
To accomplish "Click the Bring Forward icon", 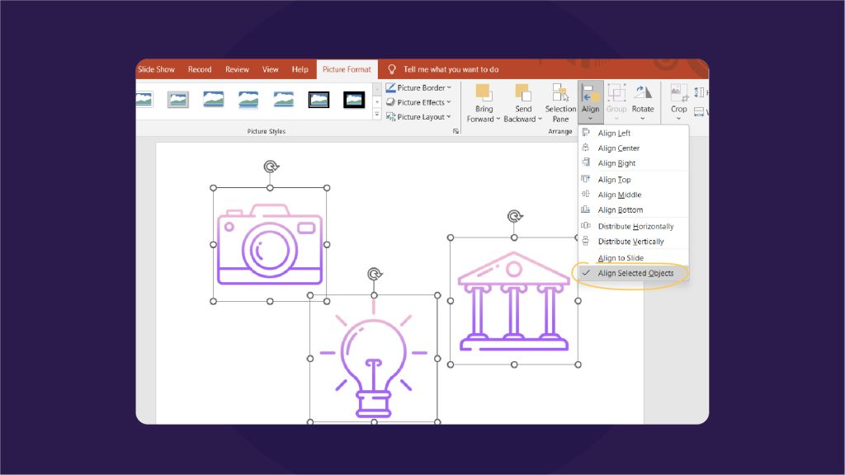I will (x=483, y=92).
